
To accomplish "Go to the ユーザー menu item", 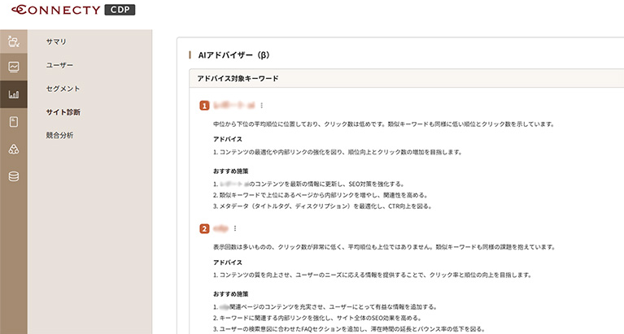I will [59, 65].
